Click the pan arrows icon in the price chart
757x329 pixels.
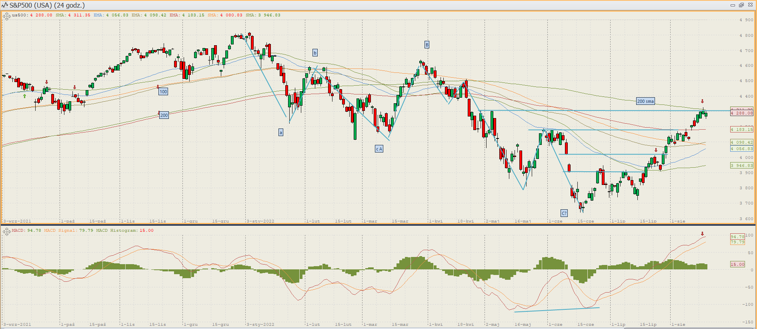[6, 16]
